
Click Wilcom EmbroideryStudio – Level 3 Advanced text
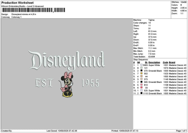coord(23,6)
